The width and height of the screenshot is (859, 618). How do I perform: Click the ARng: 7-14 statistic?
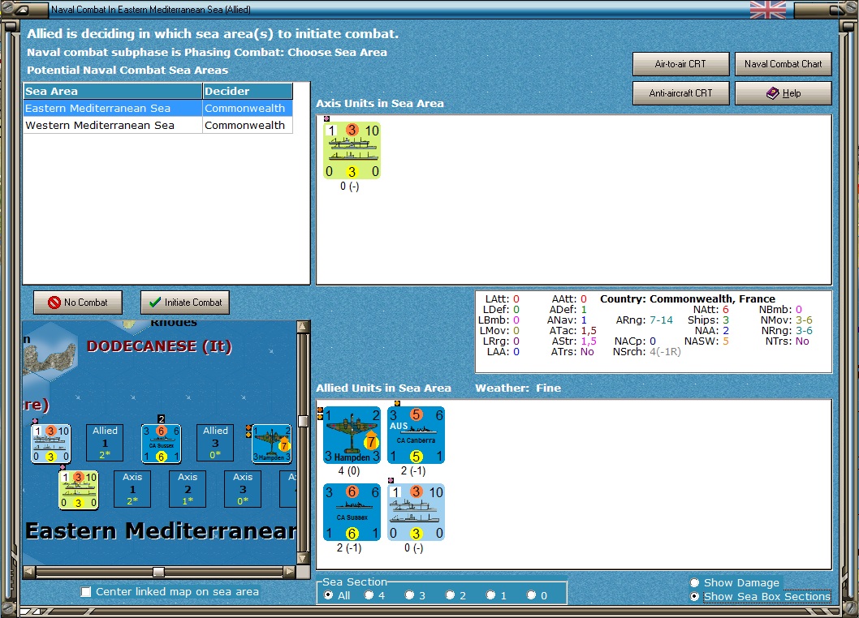pos(645,320)
